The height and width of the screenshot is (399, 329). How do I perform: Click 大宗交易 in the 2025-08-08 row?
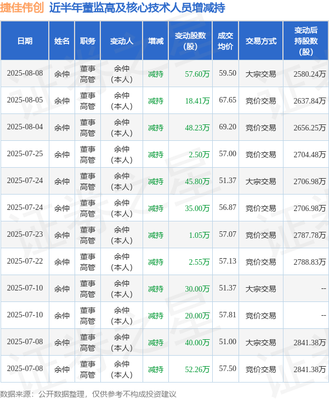(261, 74)
